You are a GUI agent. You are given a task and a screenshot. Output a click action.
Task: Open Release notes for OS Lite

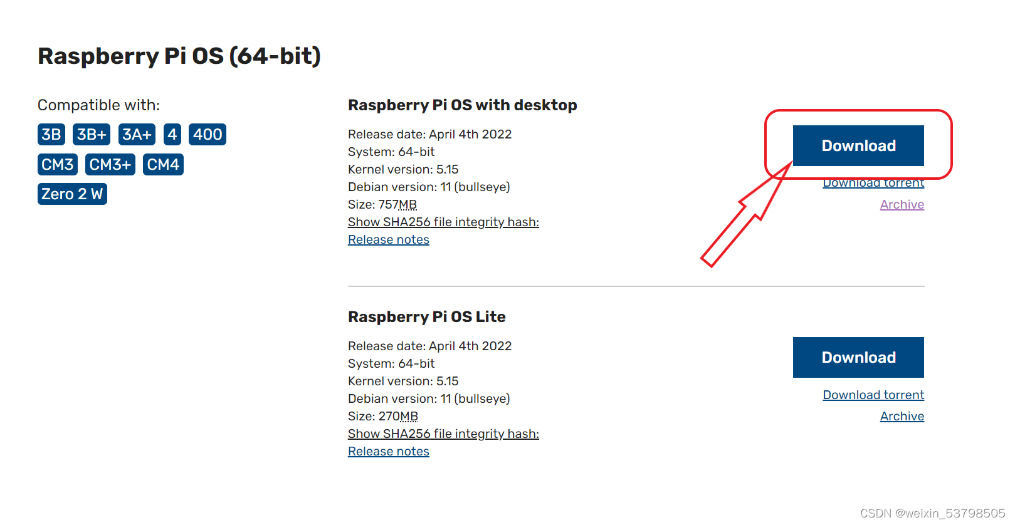(x=389, y=452)
